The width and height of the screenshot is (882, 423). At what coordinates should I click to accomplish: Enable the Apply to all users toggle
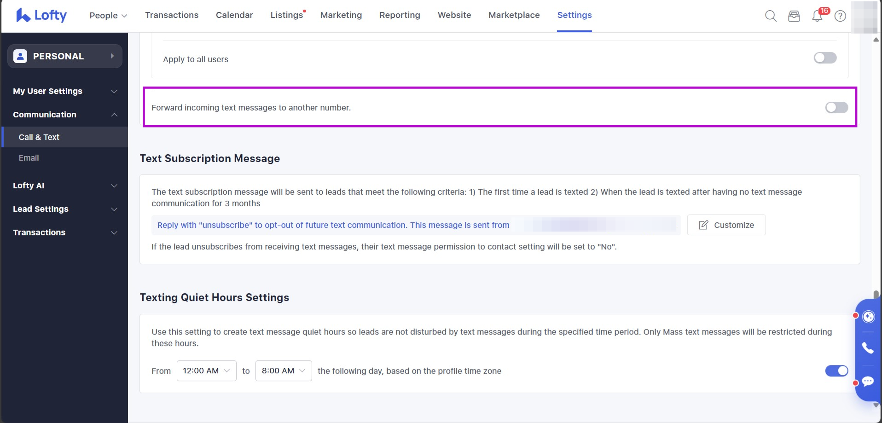click(825, 58)
